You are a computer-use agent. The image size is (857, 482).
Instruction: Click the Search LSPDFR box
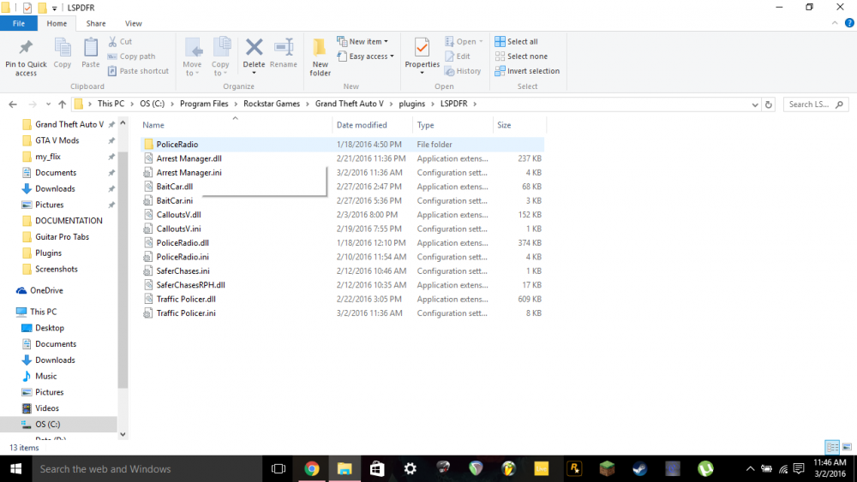tap(816, 104)
